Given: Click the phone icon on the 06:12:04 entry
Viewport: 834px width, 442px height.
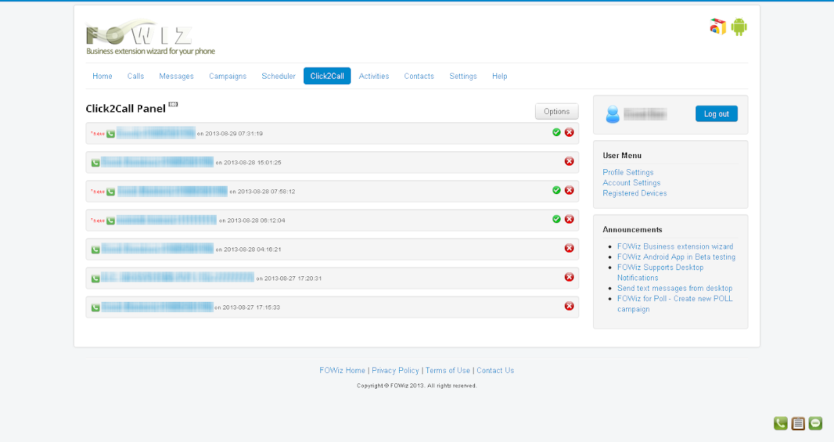Looking at the screenshot, I should pyautogui.click(x=110, y=220).
